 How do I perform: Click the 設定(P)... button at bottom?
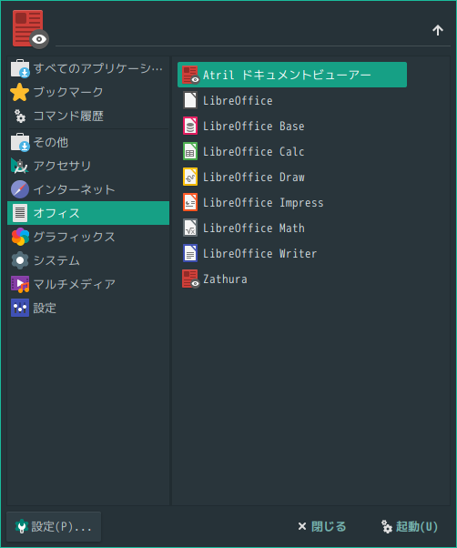click(54, 526)
